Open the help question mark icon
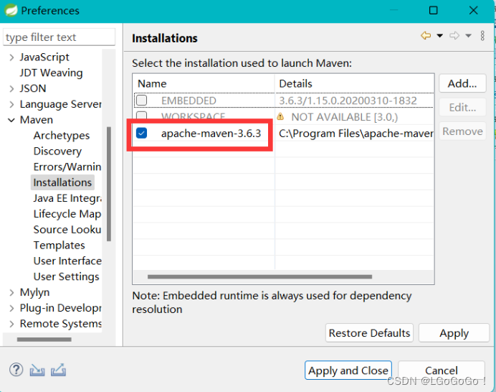Viewport: 496px width, 392px height. [x=16, y=370]
